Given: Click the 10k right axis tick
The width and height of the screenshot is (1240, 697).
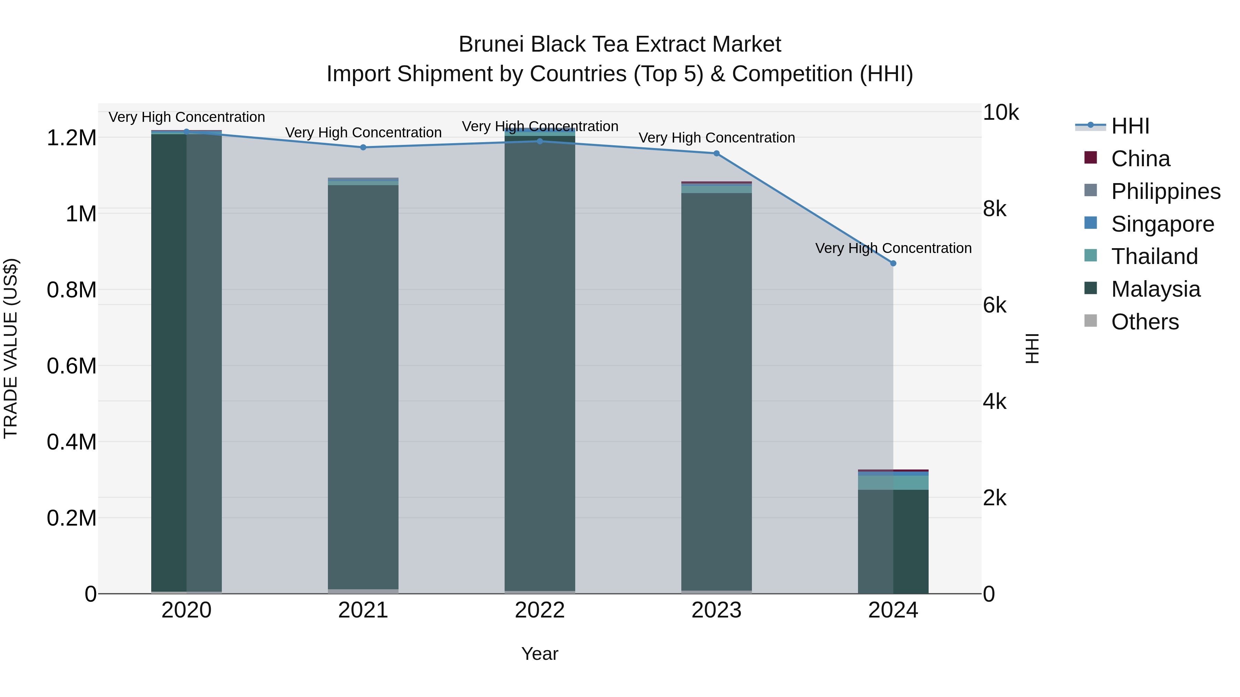Looking at the screenshot, I should pos(1001,113).
